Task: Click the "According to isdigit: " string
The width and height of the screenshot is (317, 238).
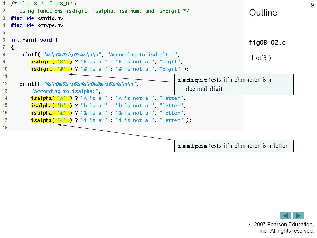Action: click(x=142, y=55)
